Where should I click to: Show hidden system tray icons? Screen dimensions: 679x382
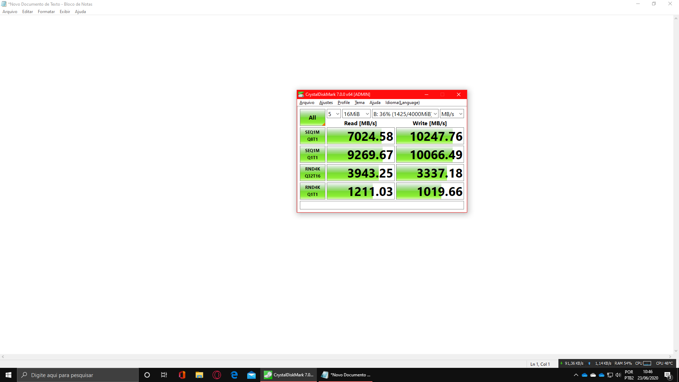576,375
